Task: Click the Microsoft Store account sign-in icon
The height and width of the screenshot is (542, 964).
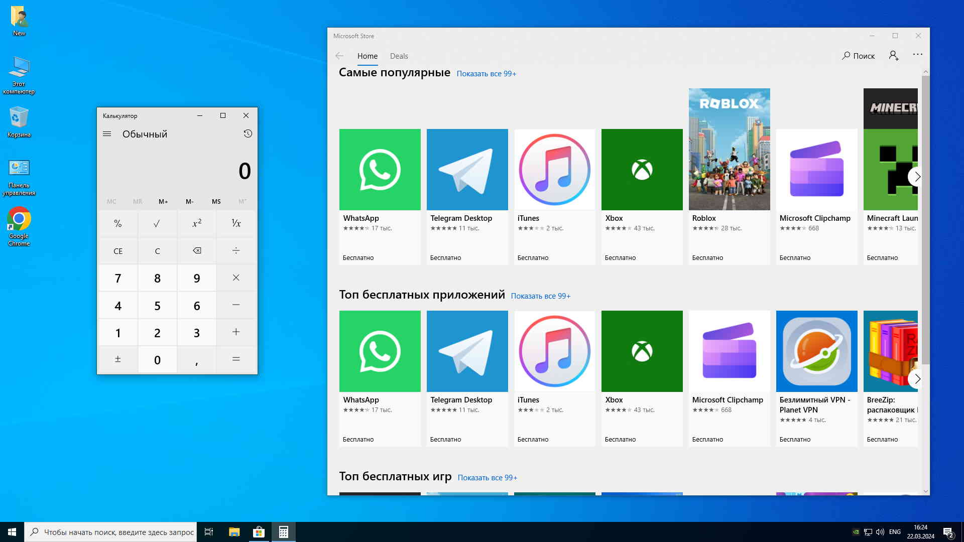Action: (x=894, y=56)
